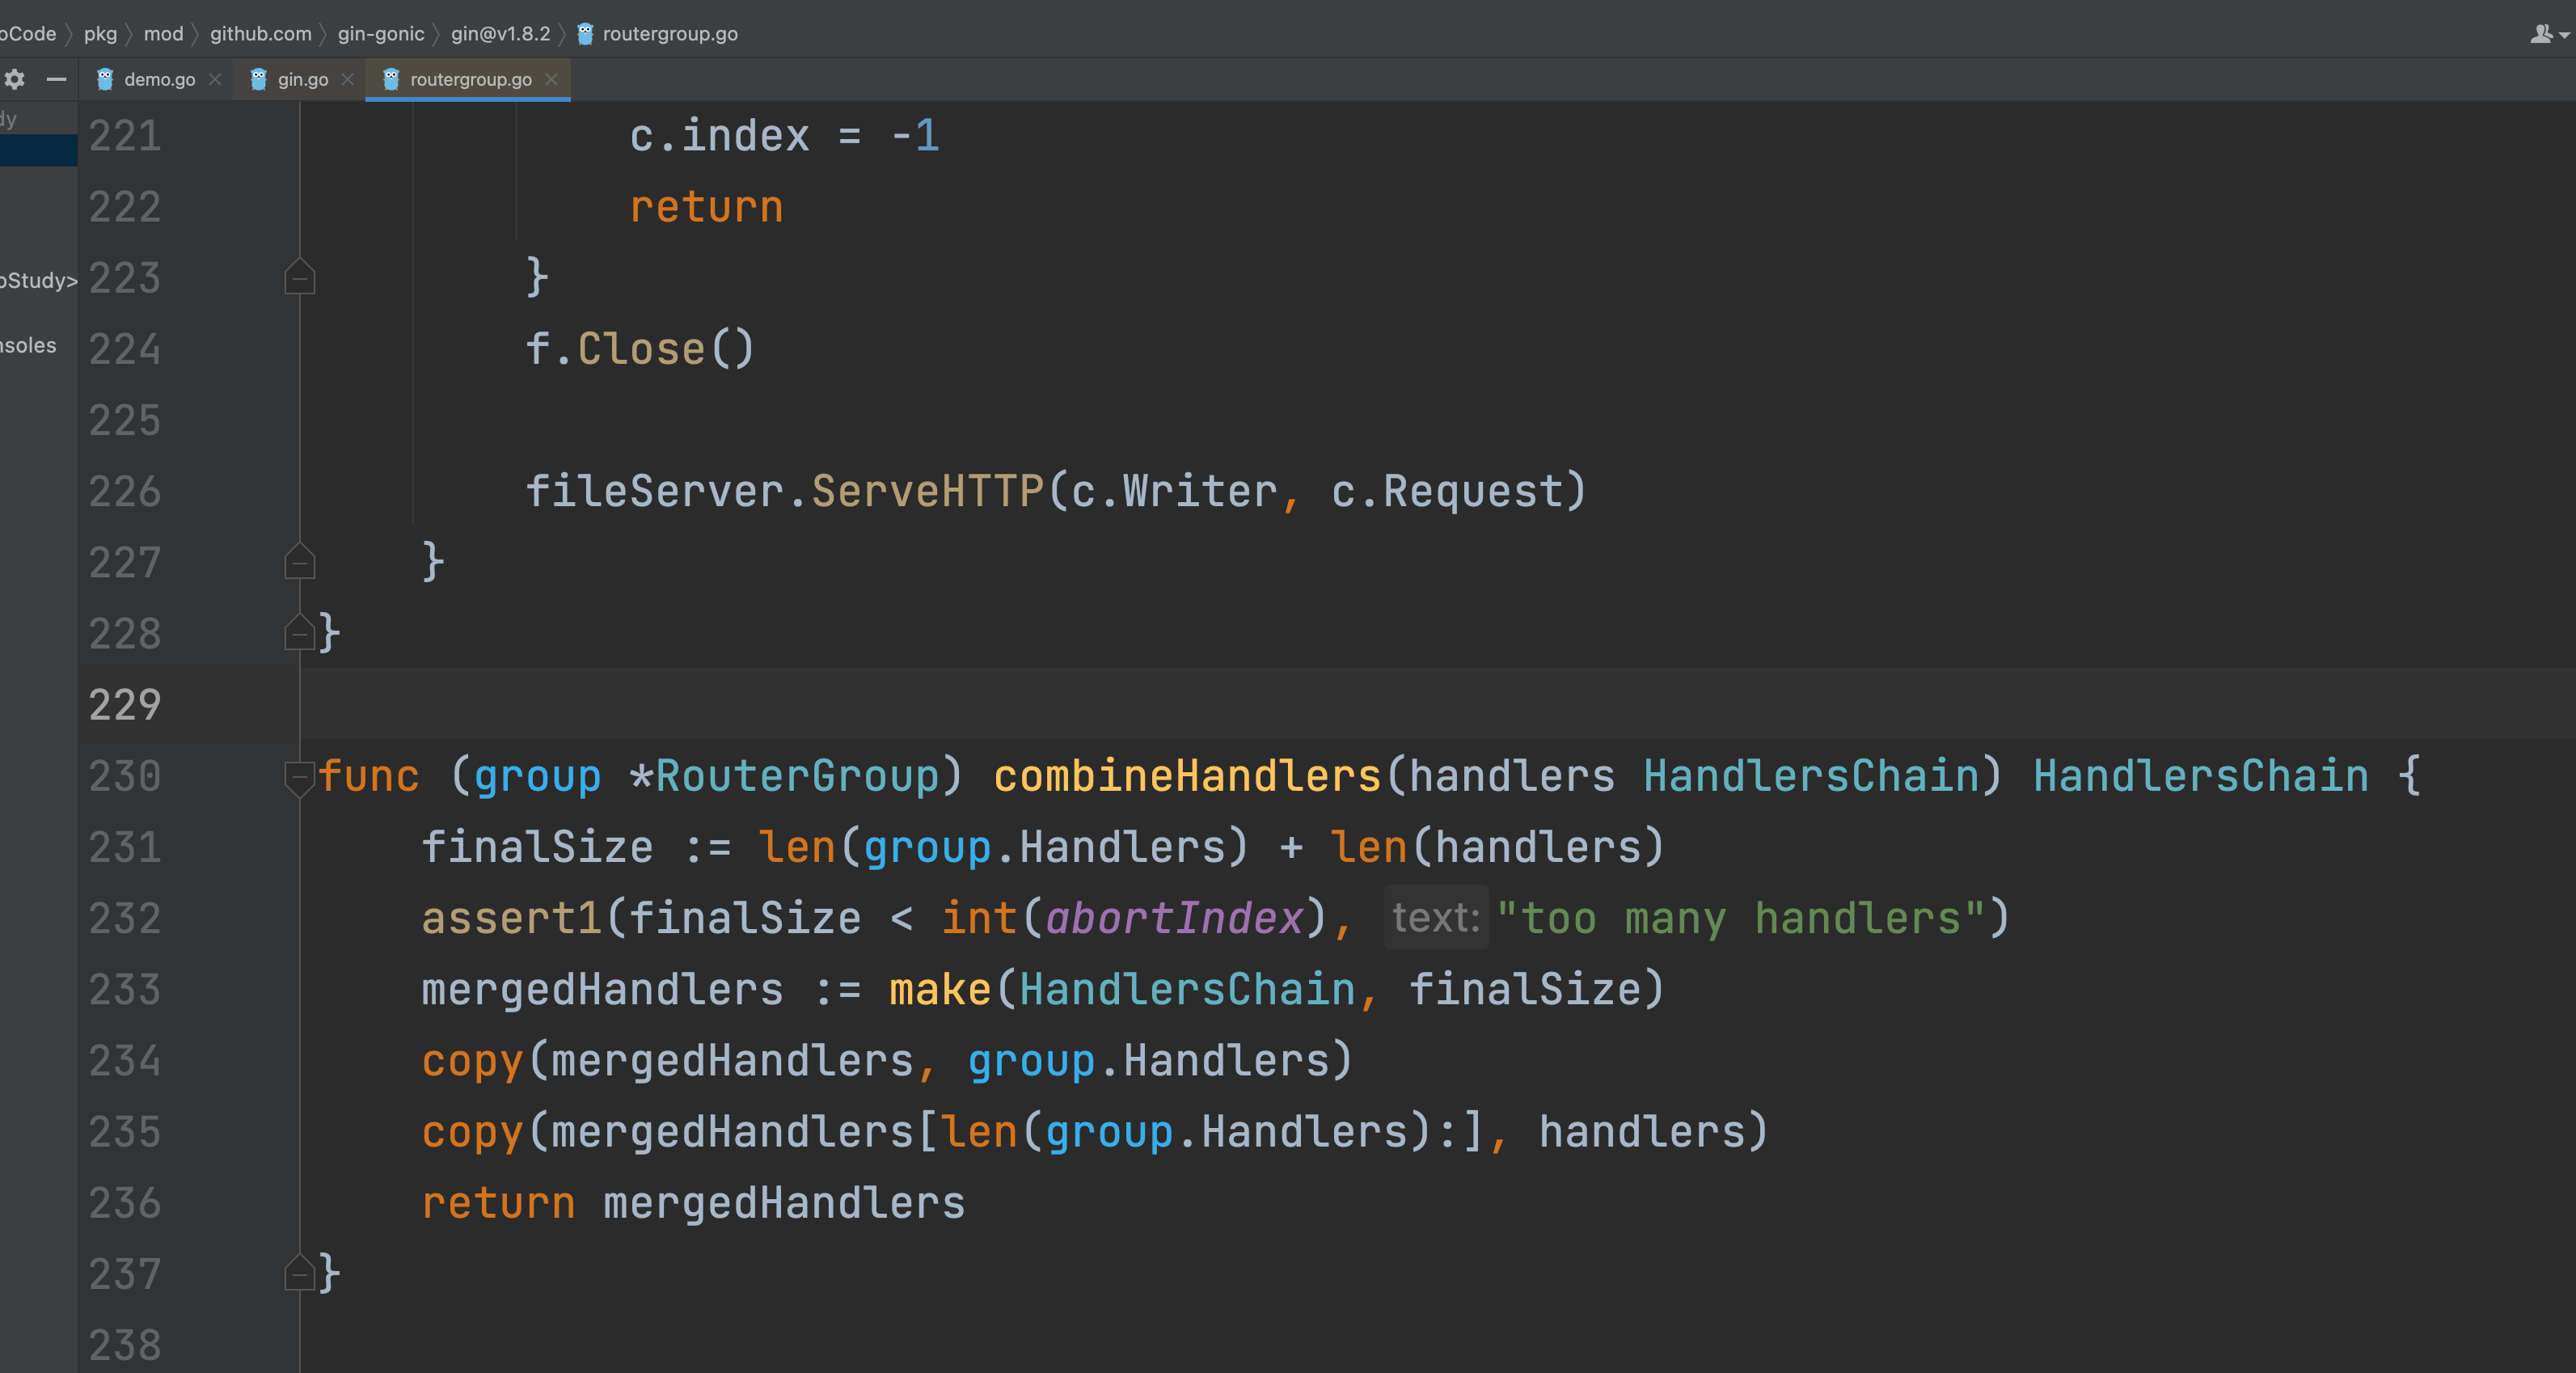This screenshot has width=2576, height=1373.
Task: Switch to the demo.go tab
Action: (x=159, y=79)
